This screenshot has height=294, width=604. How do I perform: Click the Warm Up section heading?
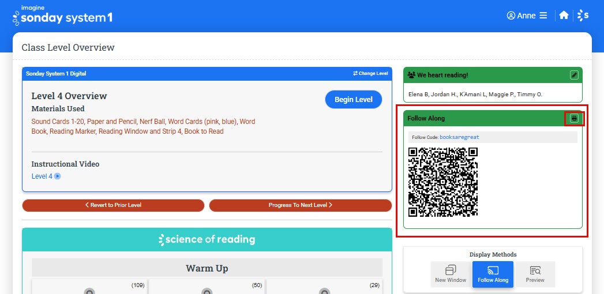[x=207, y=268]
